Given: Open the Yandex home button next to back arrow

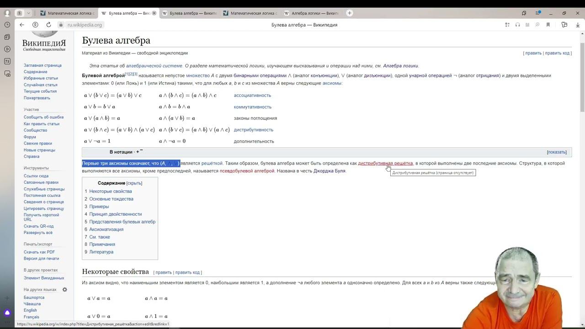Looking at the screenshot, I should click(35, 25).
